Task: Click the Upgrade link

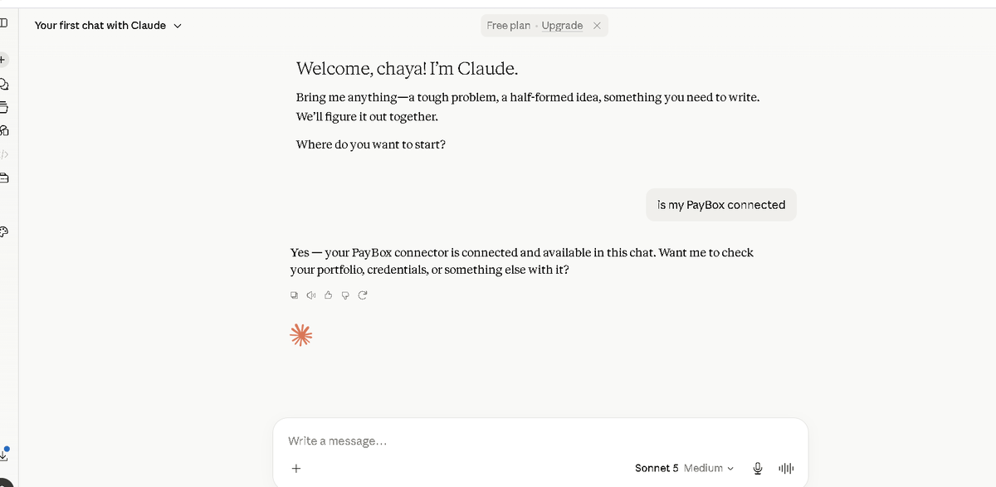Action: coord(562,26)
